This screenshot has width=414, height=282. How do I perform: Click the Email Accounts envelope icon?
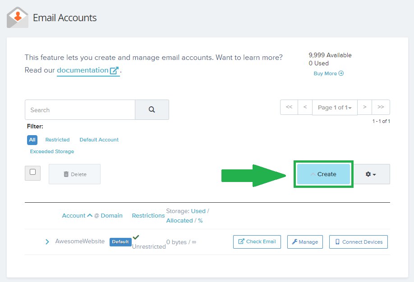[x=18, y=18]
